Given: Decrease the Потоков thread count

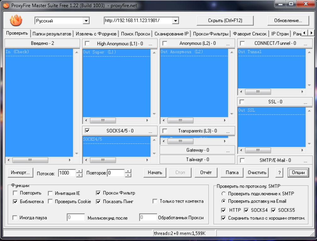Looking at the screenshot, I should pos(79,175).
